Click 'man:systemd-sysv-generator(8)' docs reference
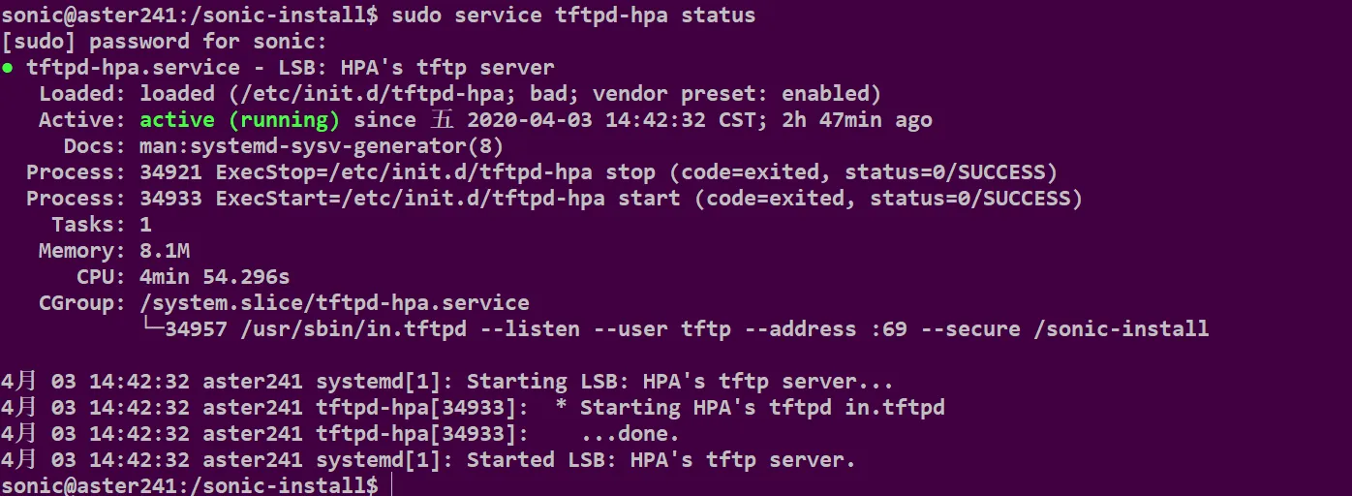1352x496 pixels. click(x=322, y=146)
